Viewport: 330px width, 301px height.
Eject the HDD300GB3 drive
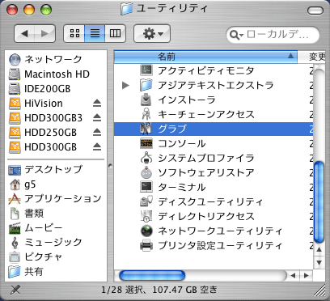click(97, 118)
